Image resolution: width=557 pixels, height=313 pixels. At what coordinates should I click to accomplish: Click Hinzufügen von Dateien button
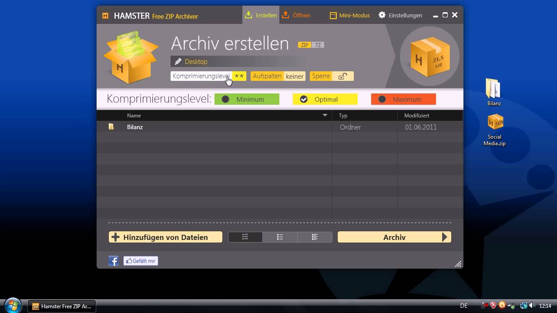pyautogui.click(x=165, y=237)
